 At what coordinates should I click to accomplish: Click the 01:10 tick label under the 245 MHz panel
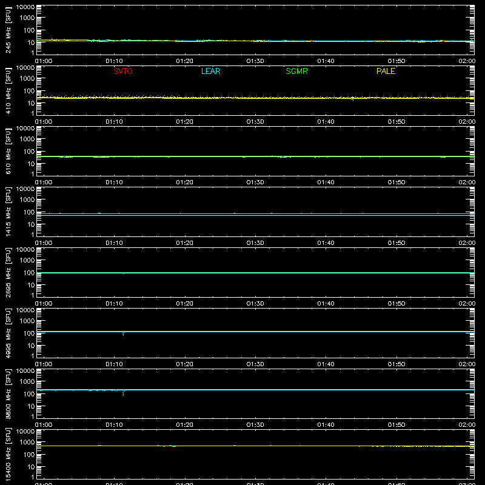tap(114, 61)
